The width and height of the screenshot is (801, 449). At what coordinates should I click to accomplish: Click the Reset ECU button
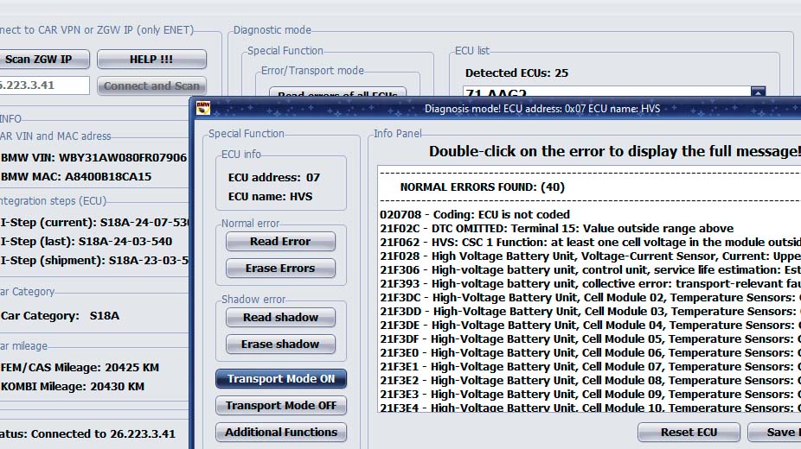point(689,433)
